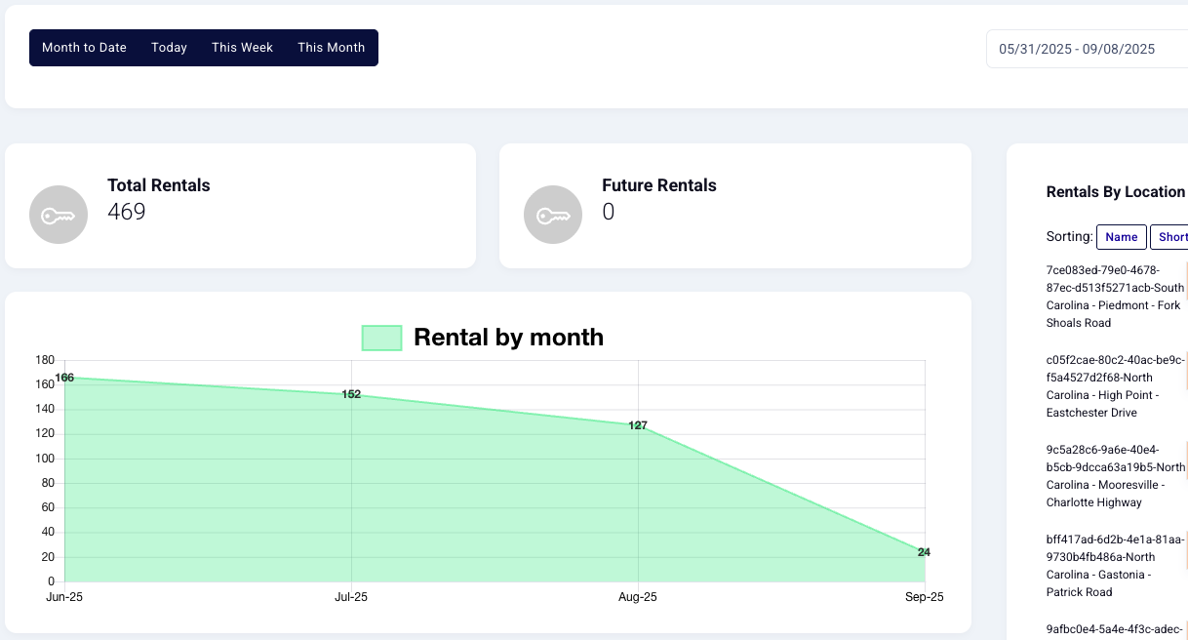1188x640 pixels.
Task: Click the 152 data point for Jul-25
Action: click(x=351, y=394)
